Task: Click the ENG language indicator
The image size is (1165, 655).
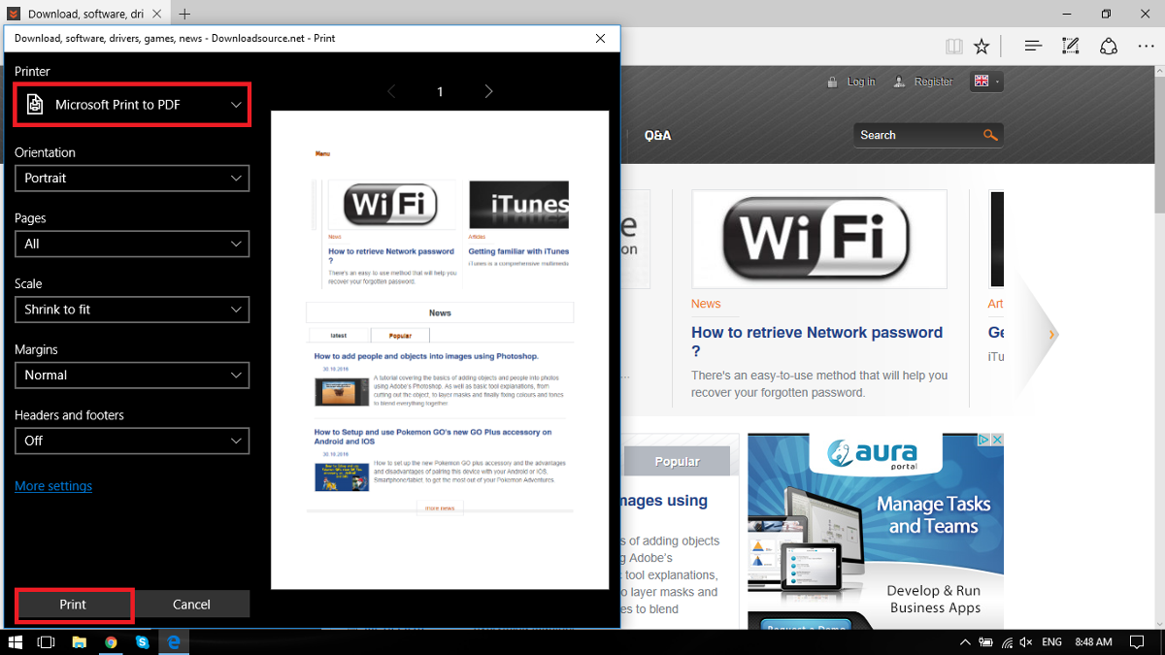Action: coord(1051,642)
